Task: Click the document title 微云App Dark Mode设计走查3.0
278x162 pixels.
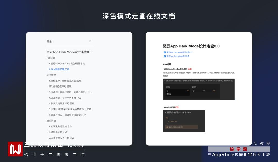Action: pyautogui.click(x=191, y=46)
